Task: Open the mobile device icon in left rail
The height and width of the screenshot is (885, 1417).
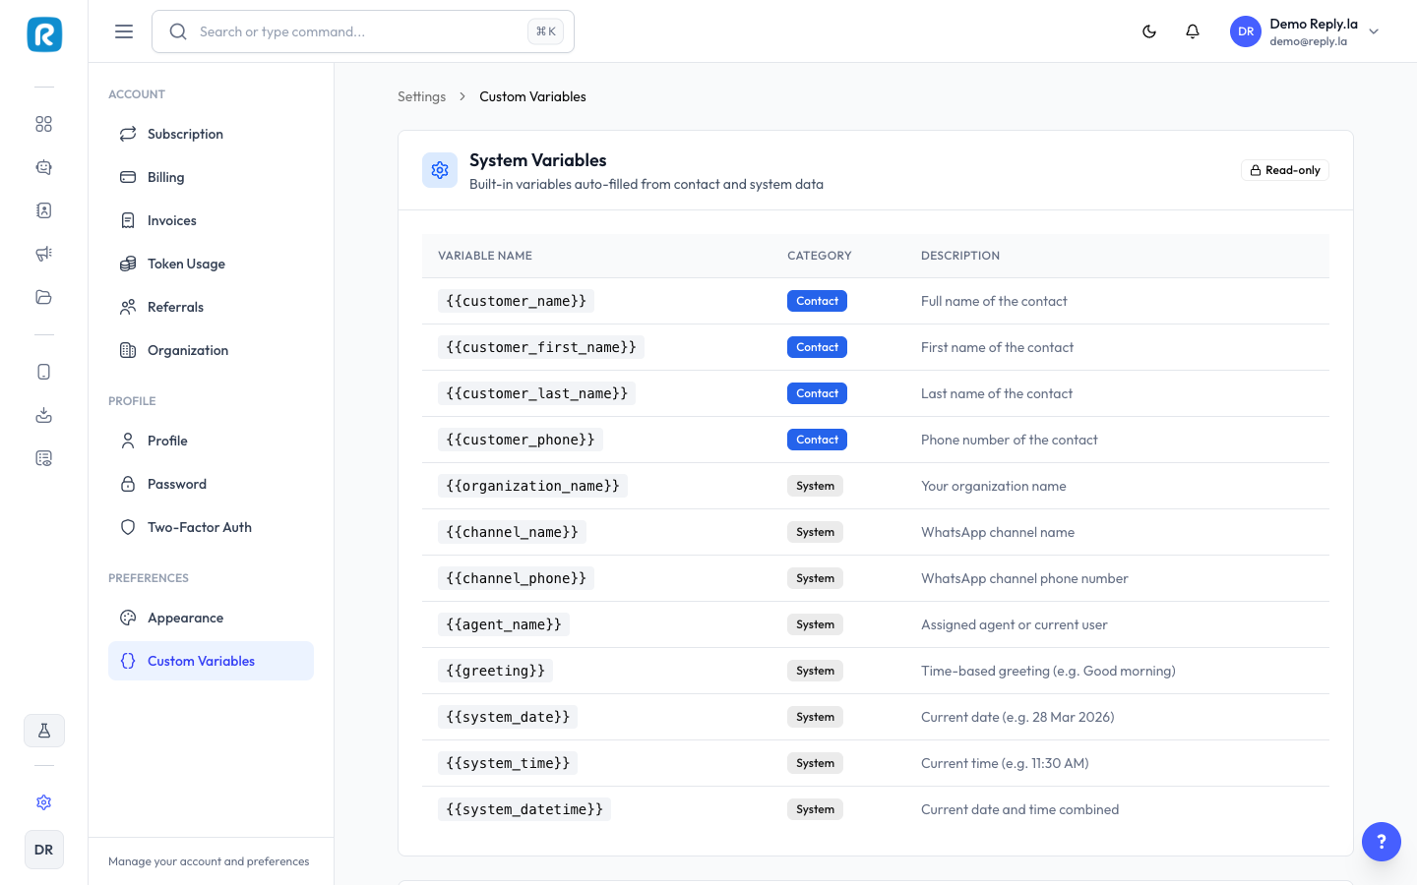Action: click(43, 372)
